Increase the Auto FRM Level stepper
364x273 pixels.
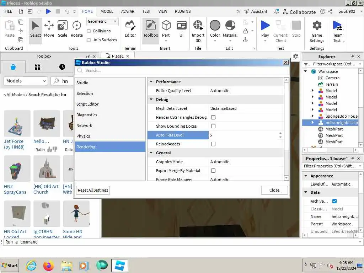click(x=280, y=133)
